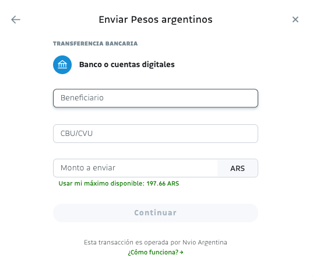Click the 197.66 ARS amount text

163,183
